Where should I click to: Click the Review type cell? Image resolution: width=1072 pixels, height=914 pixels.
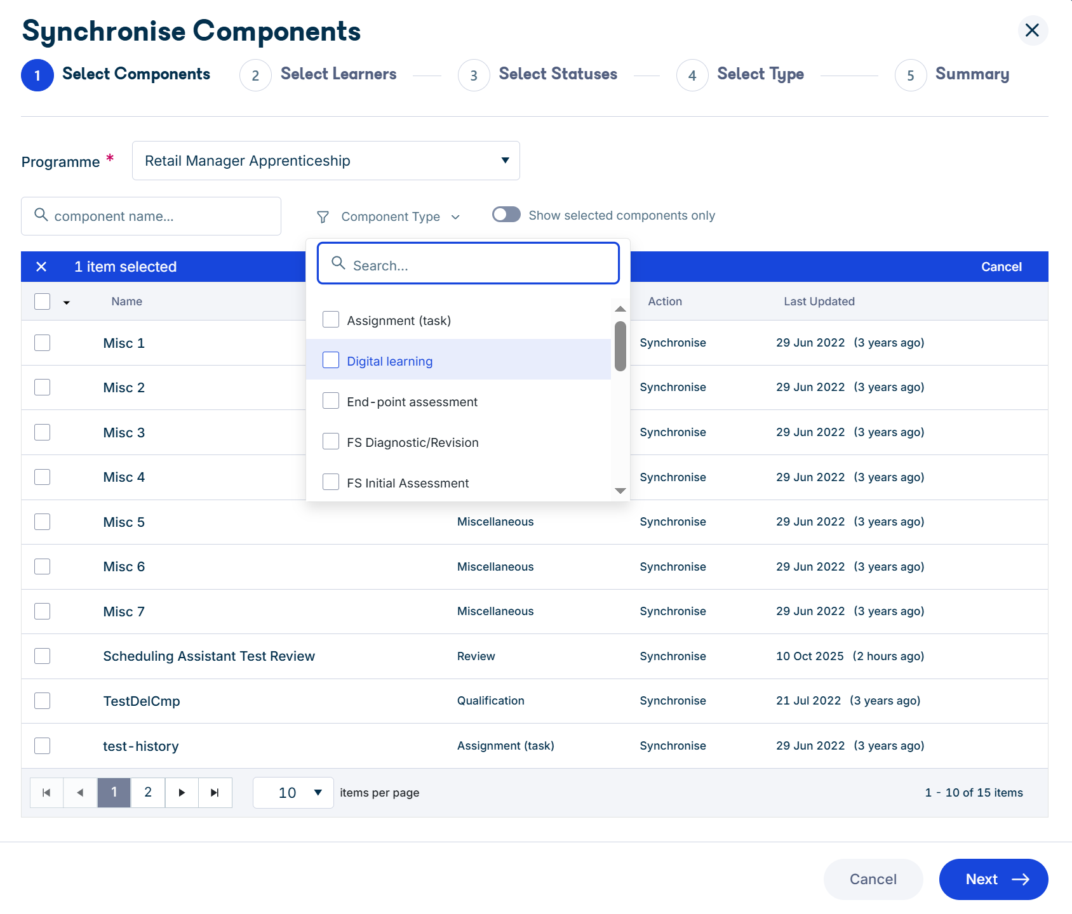(x=476, y=656)
